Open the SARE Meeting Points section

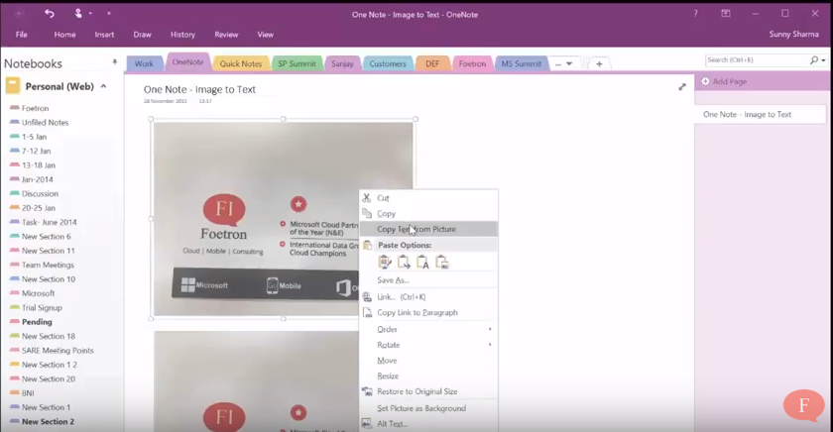58,351
